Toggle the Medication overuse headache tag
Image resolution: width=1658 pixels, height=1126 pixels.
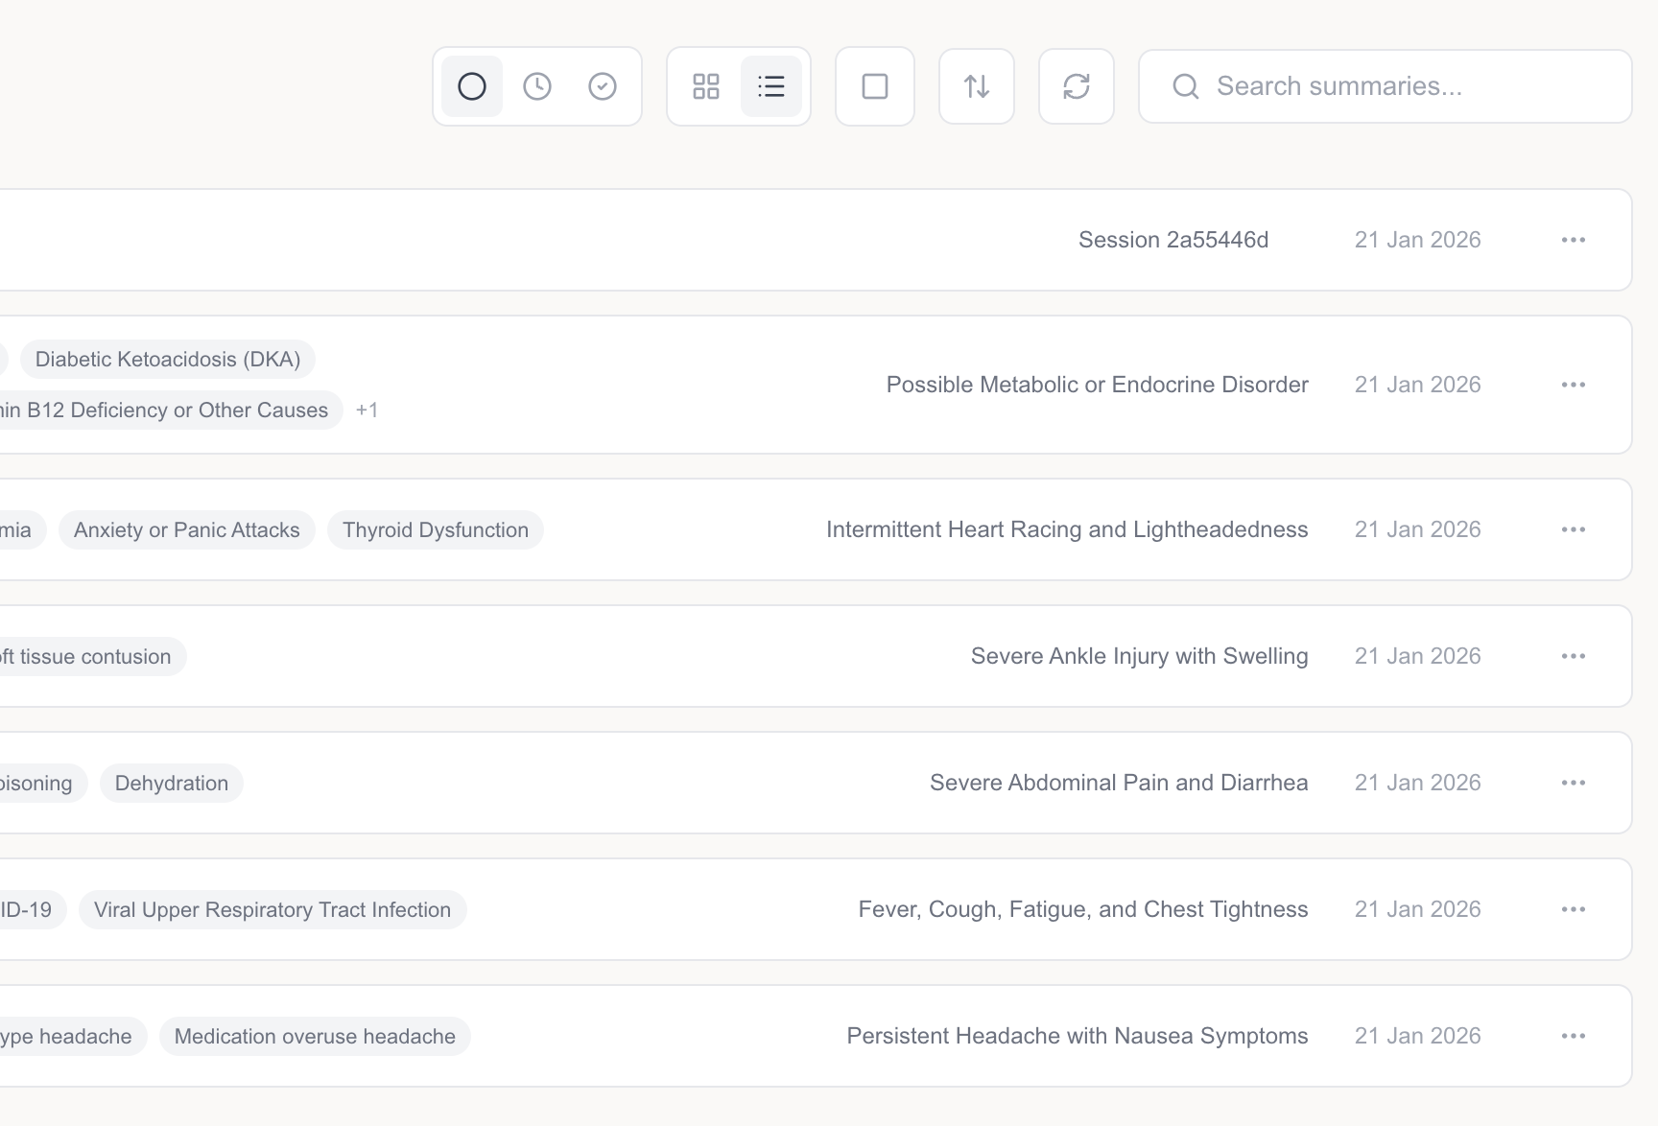click(315, 1036)
